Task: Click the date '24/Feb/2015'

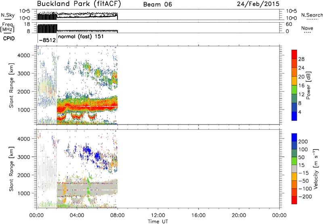Action: pos(258,4)
